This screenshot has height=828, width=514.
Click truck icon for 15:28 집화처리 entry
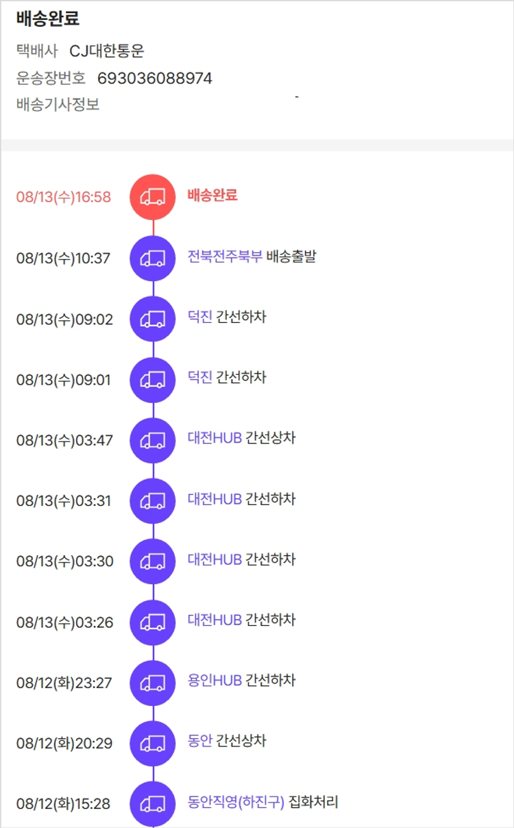[x=152, y=803]
